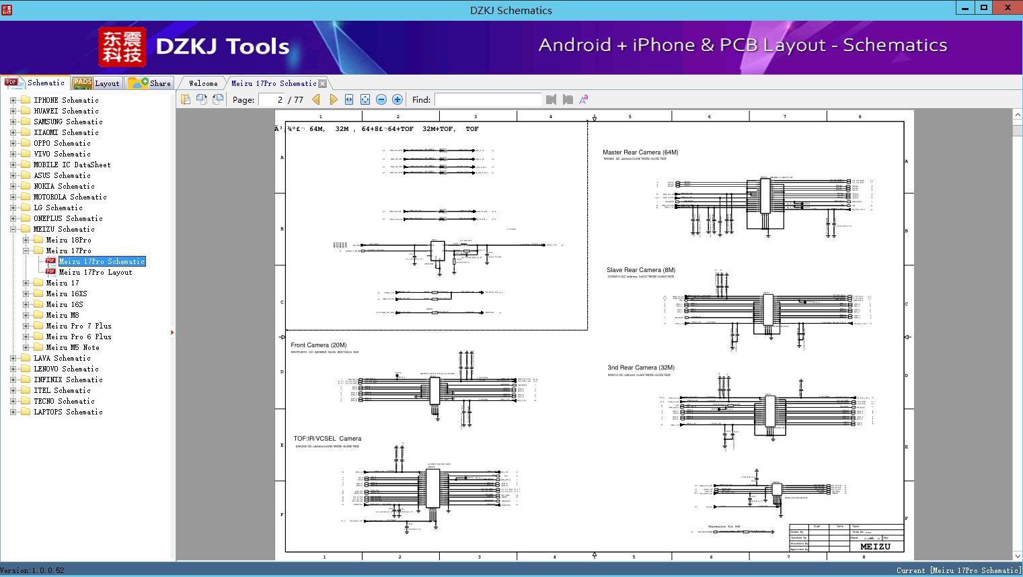
Task: Click the PDF icon beside Meizu 17Pro Layout
Action: point(50,272)
